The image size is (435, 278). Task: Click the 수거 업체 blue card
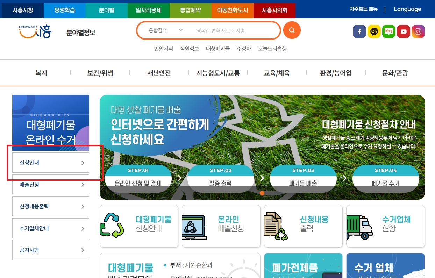(x=386, y=265)
